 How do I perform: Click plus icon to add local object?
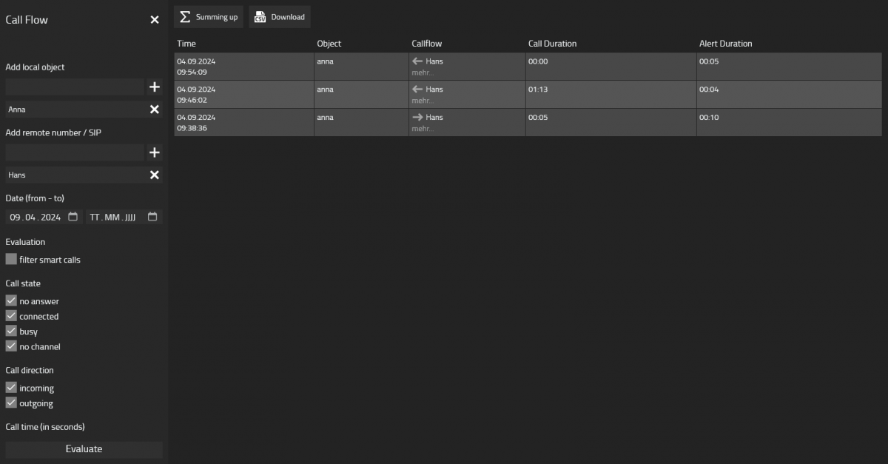coord(154,87)
